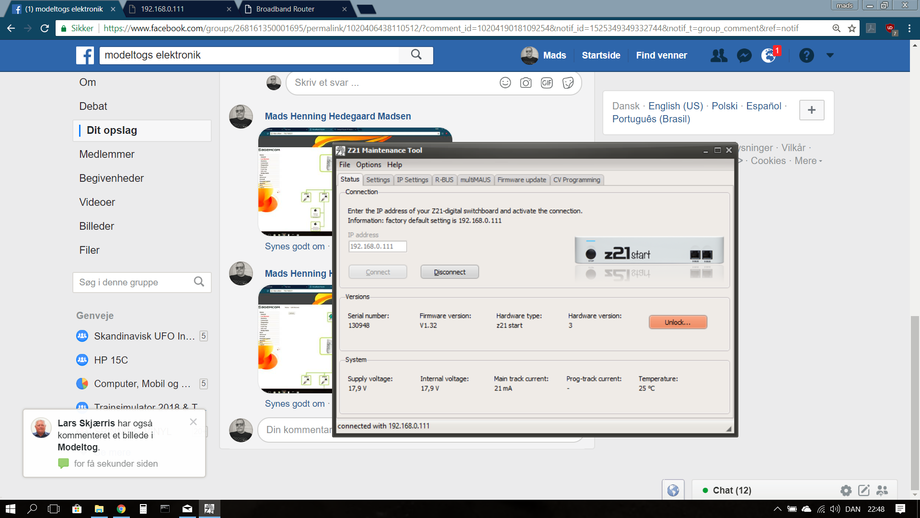Switch to the 192.168.0.111 browser tab
Screen dimensions: 920x518
[180, 9]
